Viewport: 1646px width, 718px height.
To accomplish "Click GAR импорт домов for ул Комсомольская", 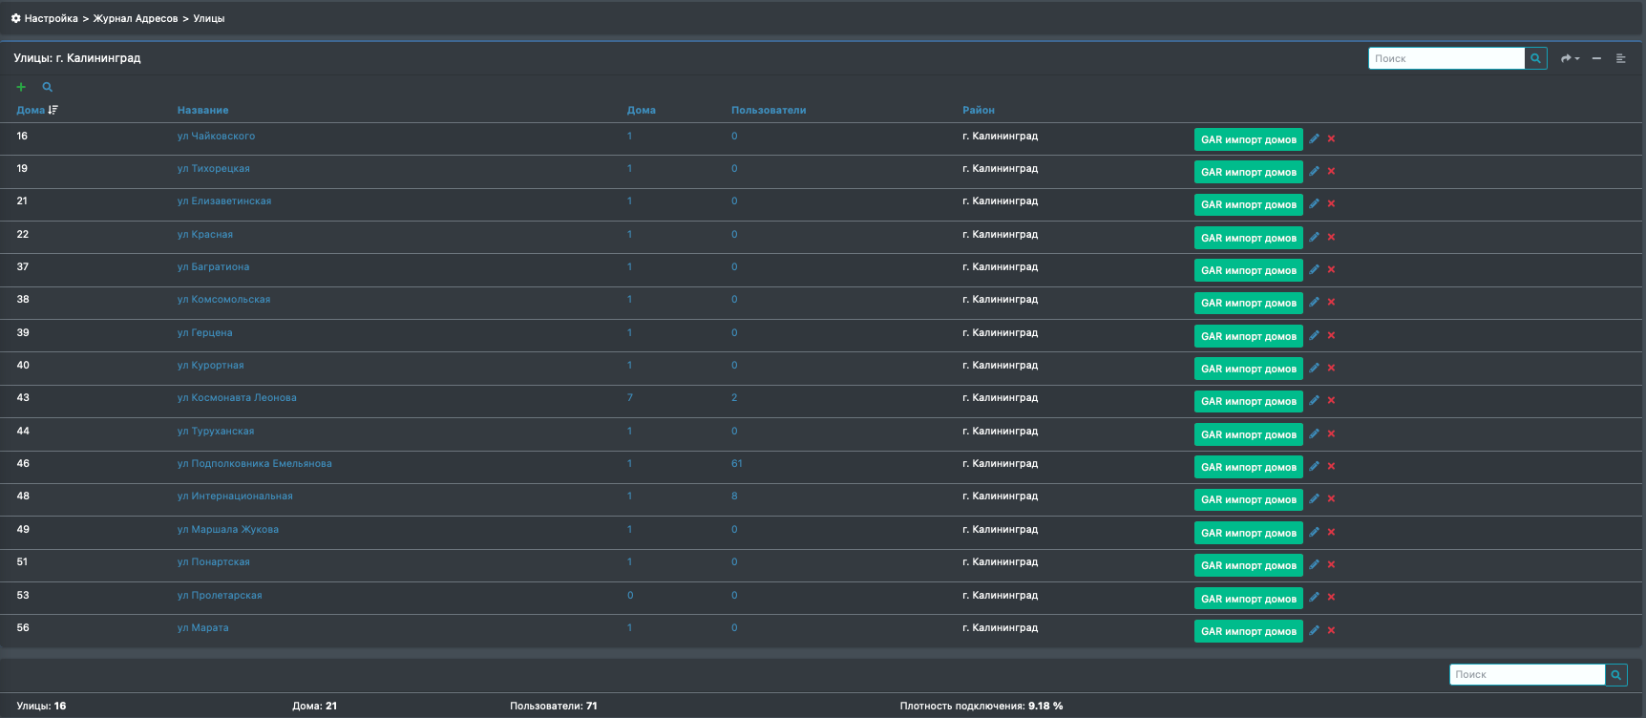I will point(1249,303).
